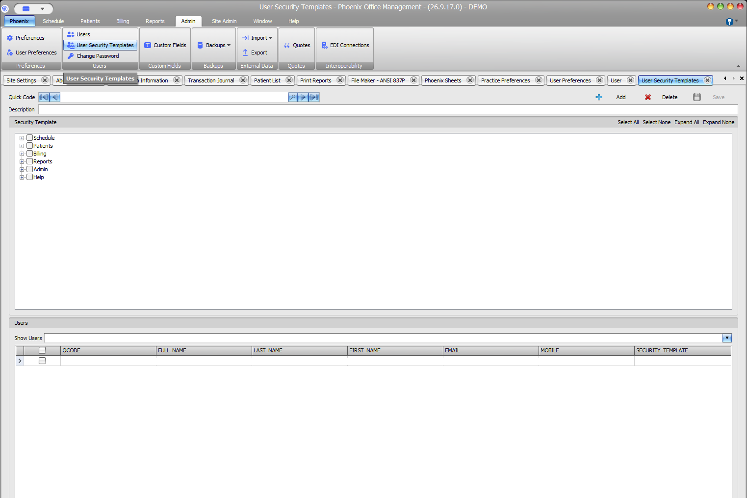The image size is (747, 498).
Task: Open the Import dropdown menu
Action: coord(257,38)
